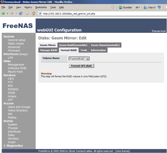Click the green Back arrow icon
This screenshot has width=167, height=153.
click(3, 13)
